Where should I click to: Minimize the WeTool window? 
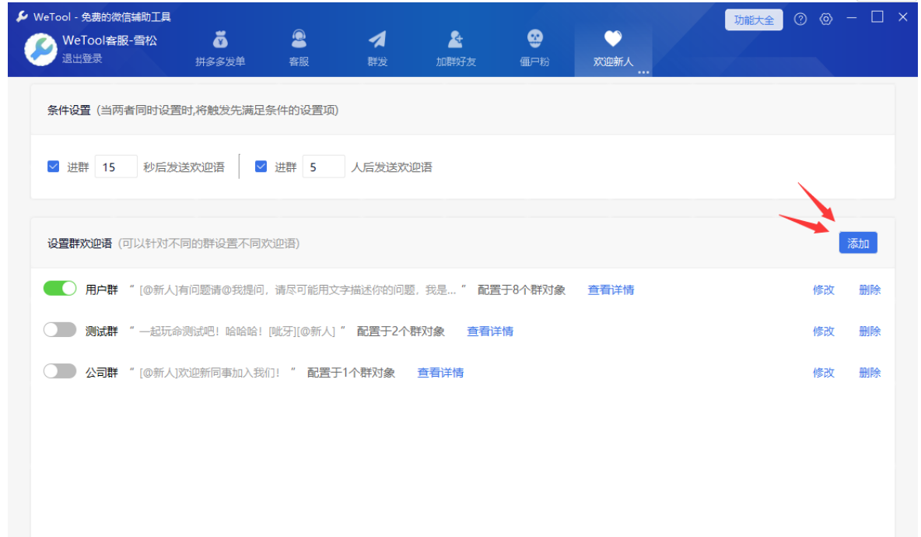[852, 18]
